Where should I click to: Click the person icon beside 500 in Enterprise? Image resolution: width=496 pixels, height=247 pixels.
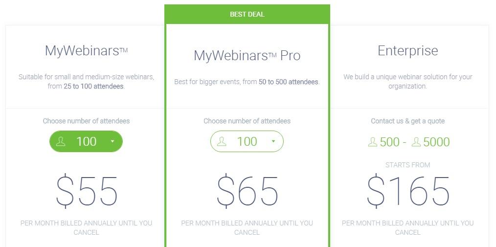click(373, 142)
